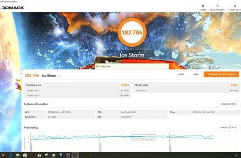Open File Explorer from the taskbar
This screenshot has height=158, width=241.
pos(18,155)
